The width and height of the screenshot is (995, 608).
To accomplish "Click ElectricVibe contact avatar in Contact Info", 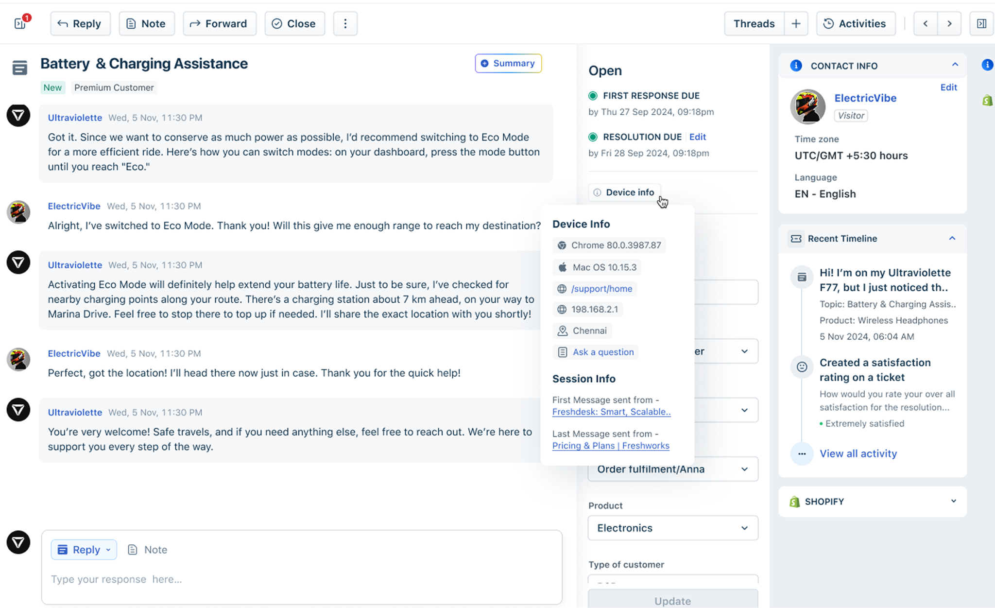I will [x=807, y=106].
